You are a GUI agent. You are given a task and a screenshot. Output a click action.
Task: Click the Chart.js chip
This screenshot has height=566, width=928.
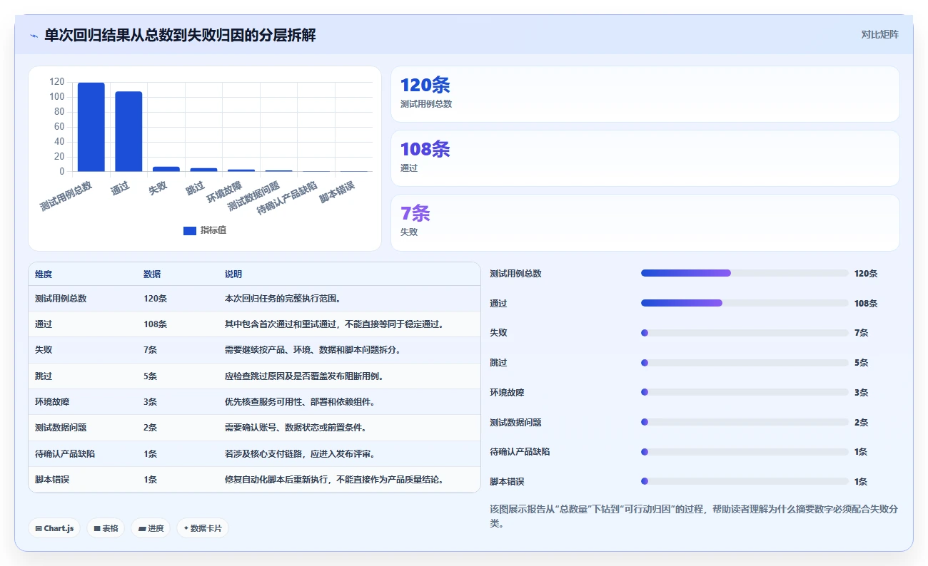[55, 528]
